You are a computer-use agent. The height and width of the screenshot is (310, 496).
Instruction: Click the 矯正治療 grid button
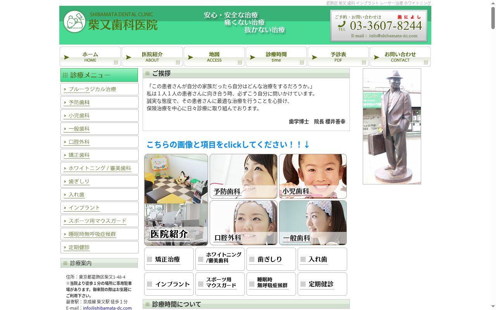coord(169,259)
